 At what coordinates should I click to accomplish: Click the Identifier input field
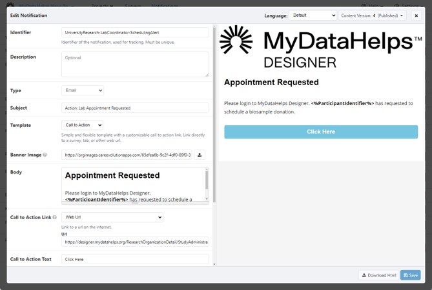click(x=135, y=32)
